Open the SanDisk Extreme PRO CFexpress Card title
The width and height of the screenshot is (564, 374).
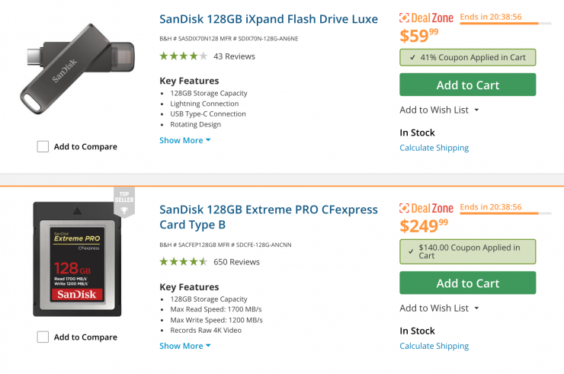pos(268,216)
